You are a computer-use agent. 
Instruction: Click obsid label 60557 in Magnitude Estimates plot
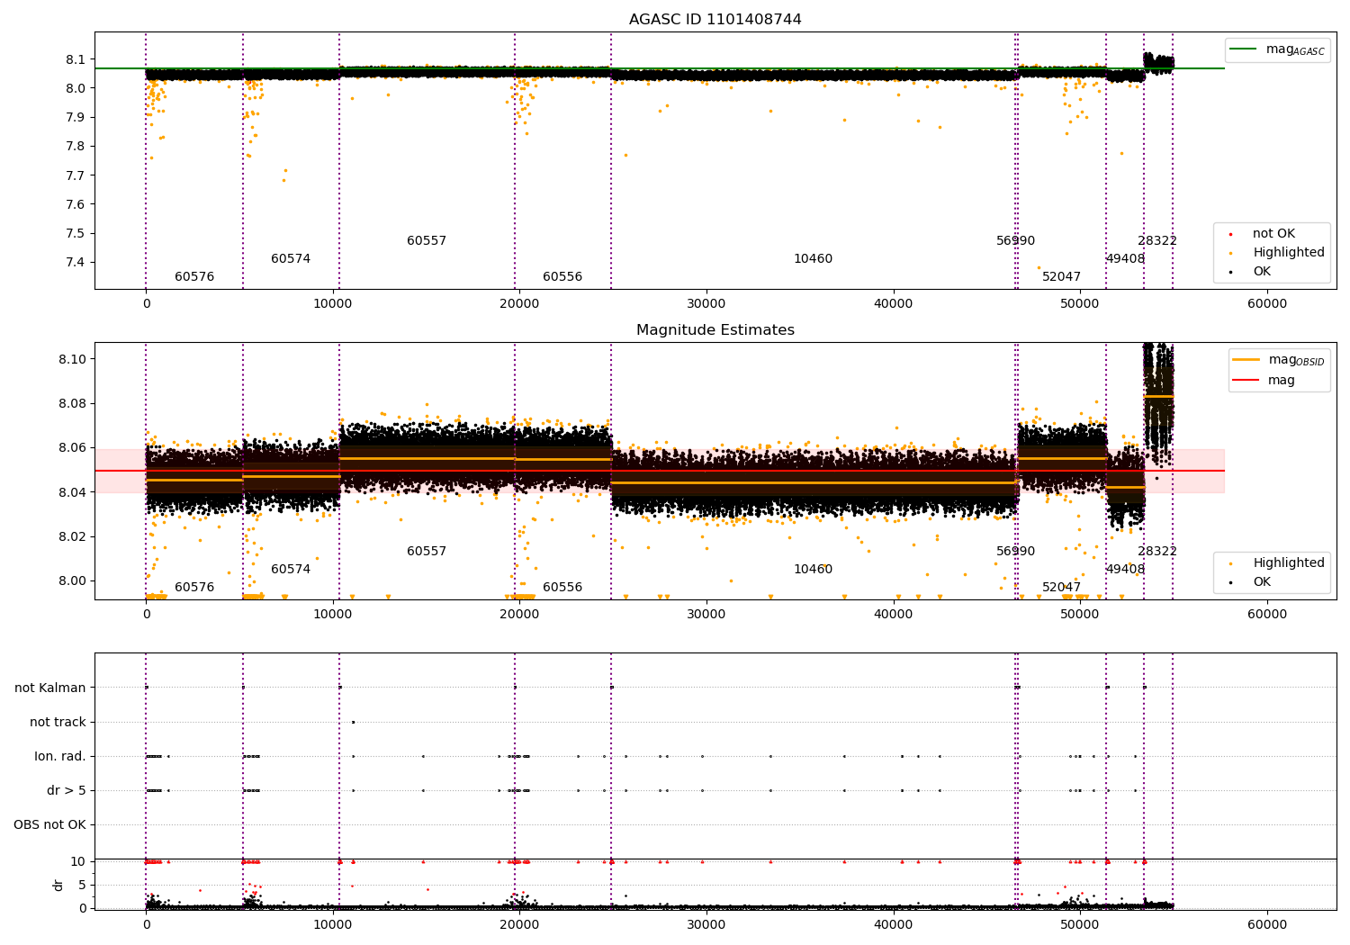[427, 552]
